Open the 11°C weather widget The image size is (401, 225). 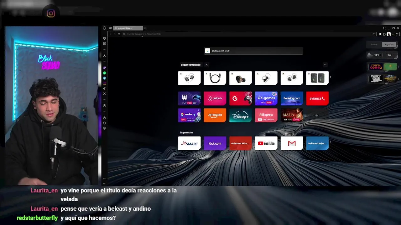(x=382, y=55)
